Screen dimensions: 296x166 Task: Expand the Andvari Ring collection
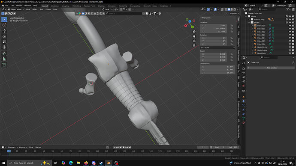click(x=249, y=19)
